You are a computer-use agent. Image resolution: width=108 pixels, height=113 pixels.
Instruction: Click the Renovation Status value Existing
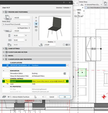[35, 73]
